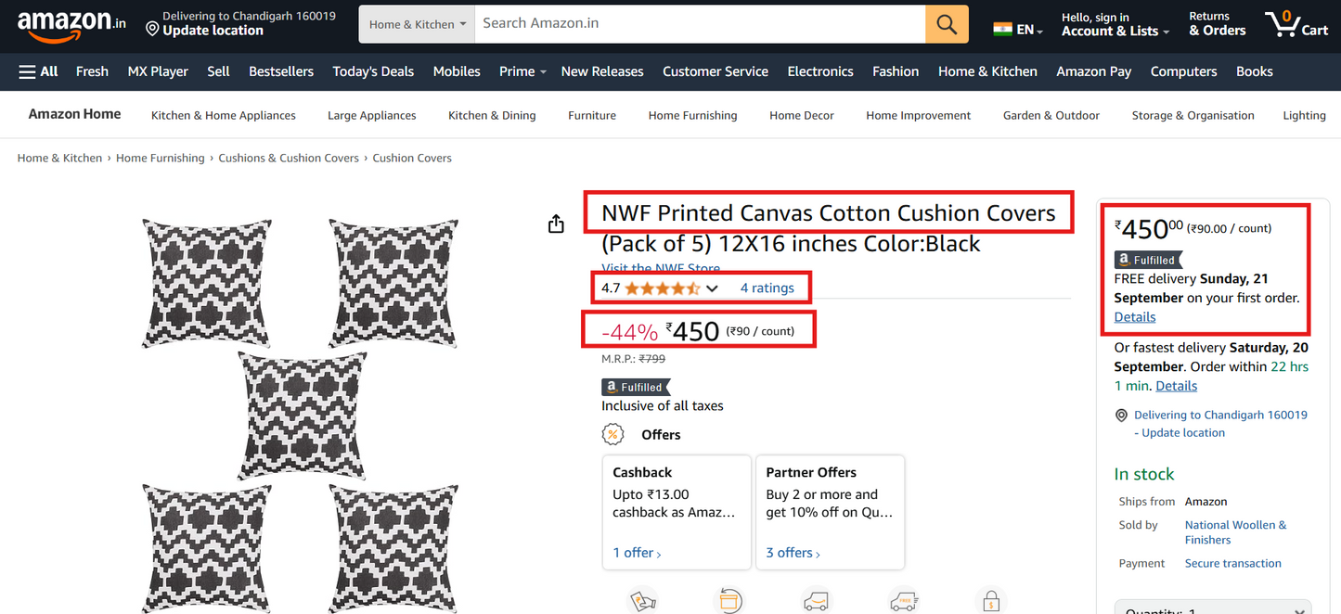Click the secure transaction lock icon

[x=990, y=601]
